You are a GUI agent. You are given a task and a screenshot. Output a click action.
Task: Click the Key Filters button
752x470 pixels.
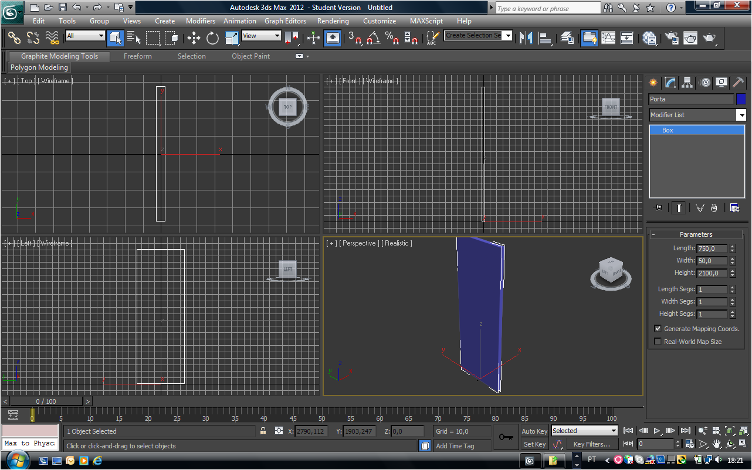(591, 444)
